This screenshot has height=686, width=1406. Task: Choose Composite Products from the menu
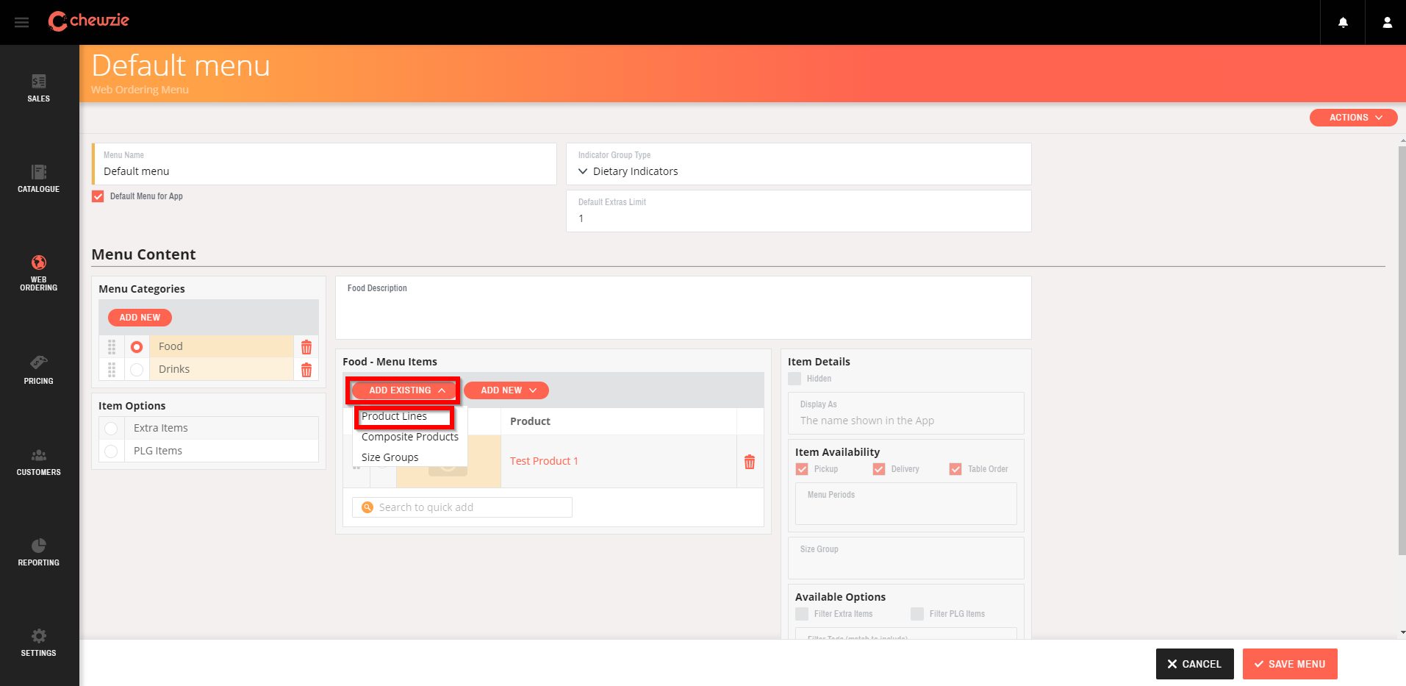pos(410,437)
